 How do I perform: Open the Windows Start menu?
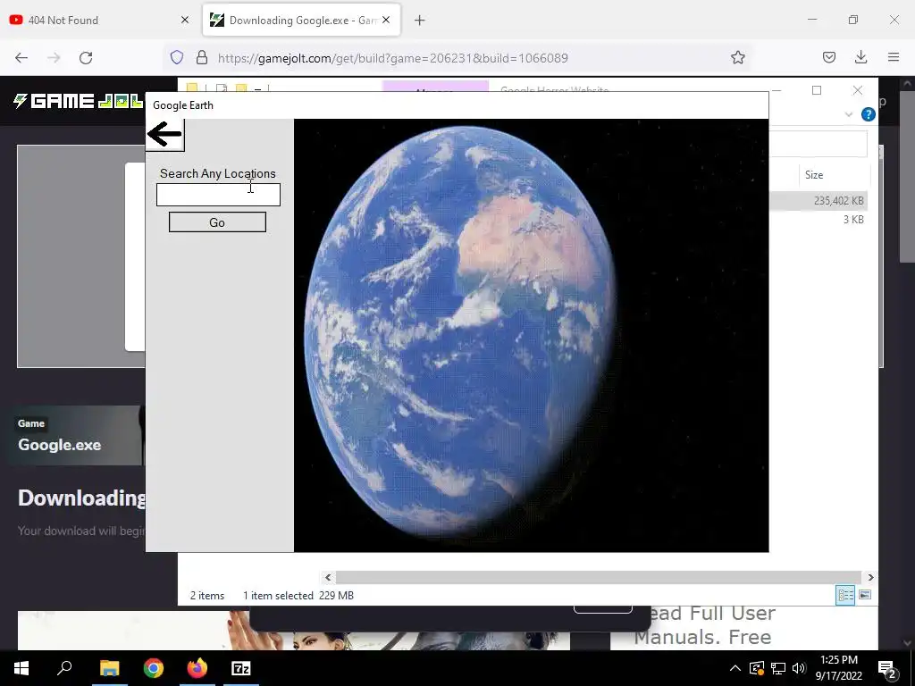pos(21,668)
